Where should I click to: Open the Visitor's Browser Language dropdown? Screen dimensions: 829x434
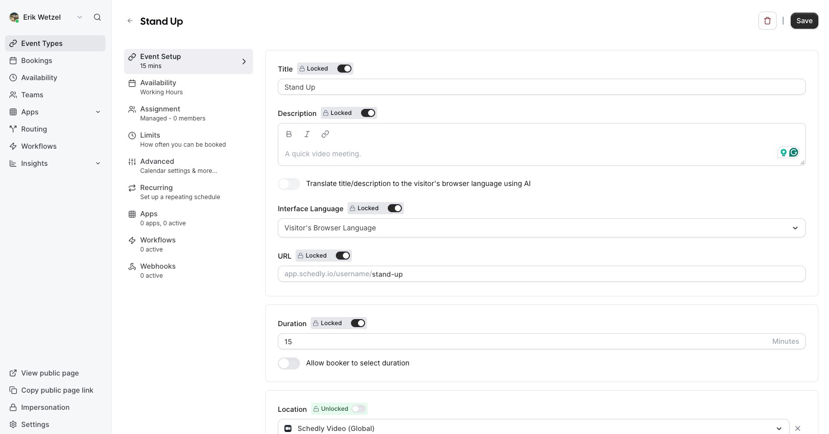[x=542, y=228]
